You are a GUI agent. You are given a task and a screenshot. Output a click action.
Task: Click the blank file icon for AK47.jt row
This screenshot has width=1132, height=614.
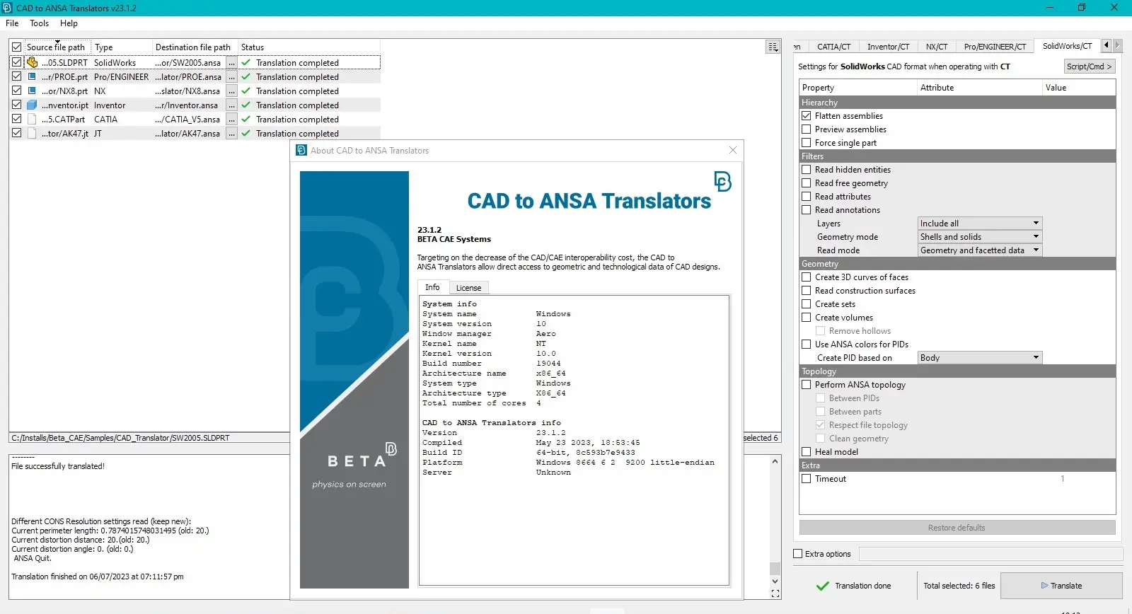pyautogui.click(x=32, y=133)
